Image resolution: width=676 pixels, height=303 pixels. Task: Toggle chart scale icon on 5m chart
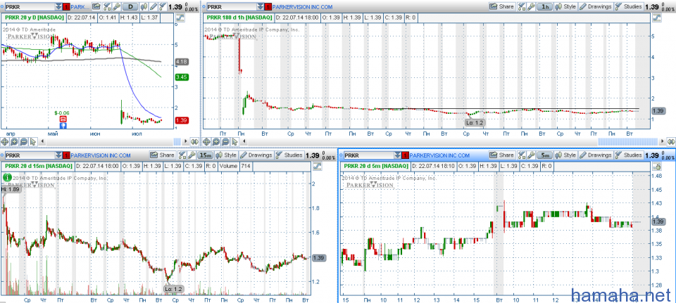coord(656,166)
